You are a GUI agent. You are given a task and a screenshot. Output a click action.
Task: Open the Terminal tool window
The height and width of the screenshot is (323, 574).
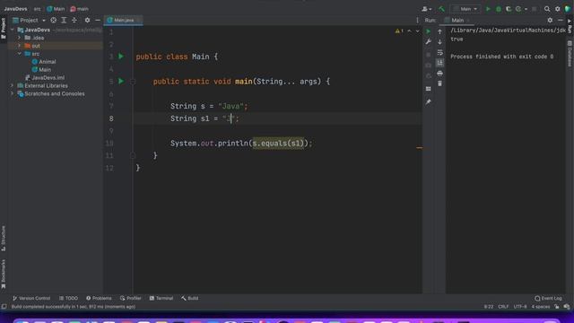coord(161,298)
